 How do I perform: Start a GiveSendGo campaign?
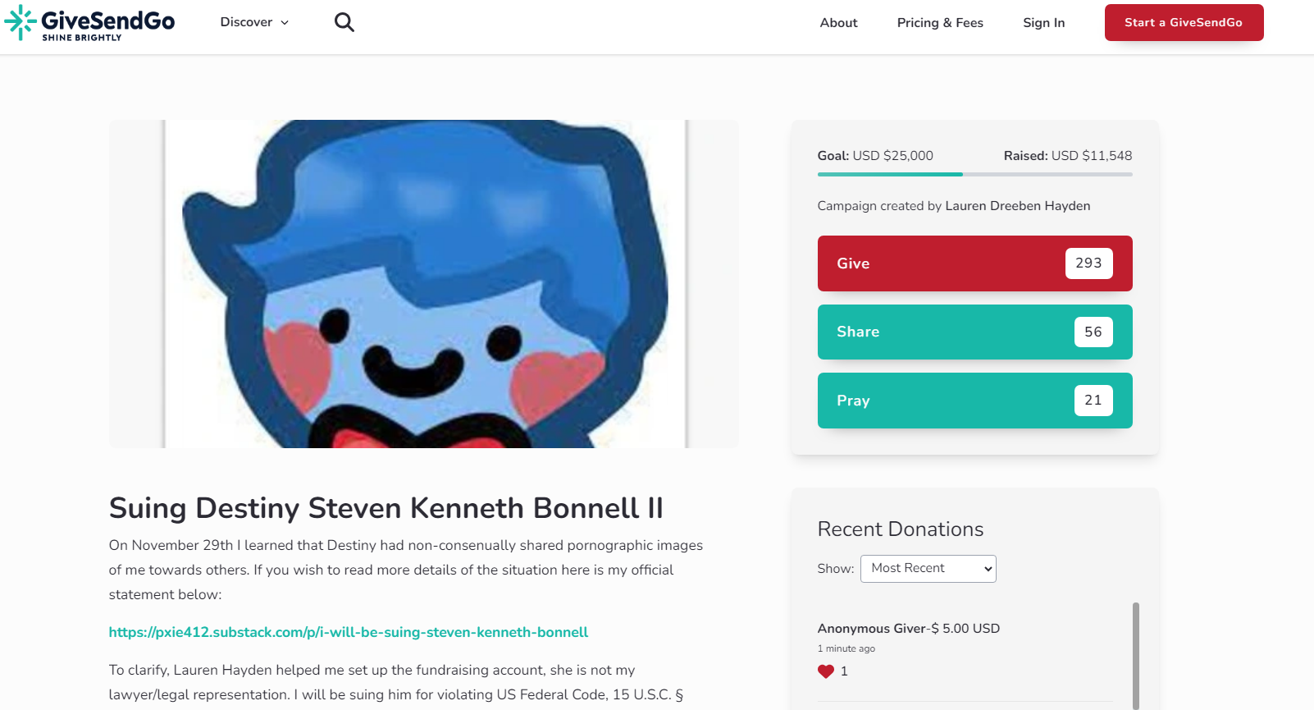tap(1184, 23)
